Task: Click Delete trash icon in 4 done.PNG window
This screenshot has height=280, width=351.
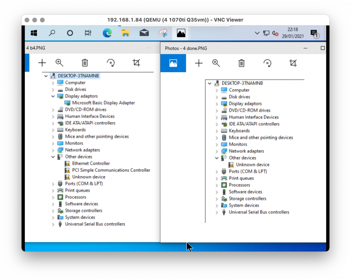Action: tap(241, 64)
